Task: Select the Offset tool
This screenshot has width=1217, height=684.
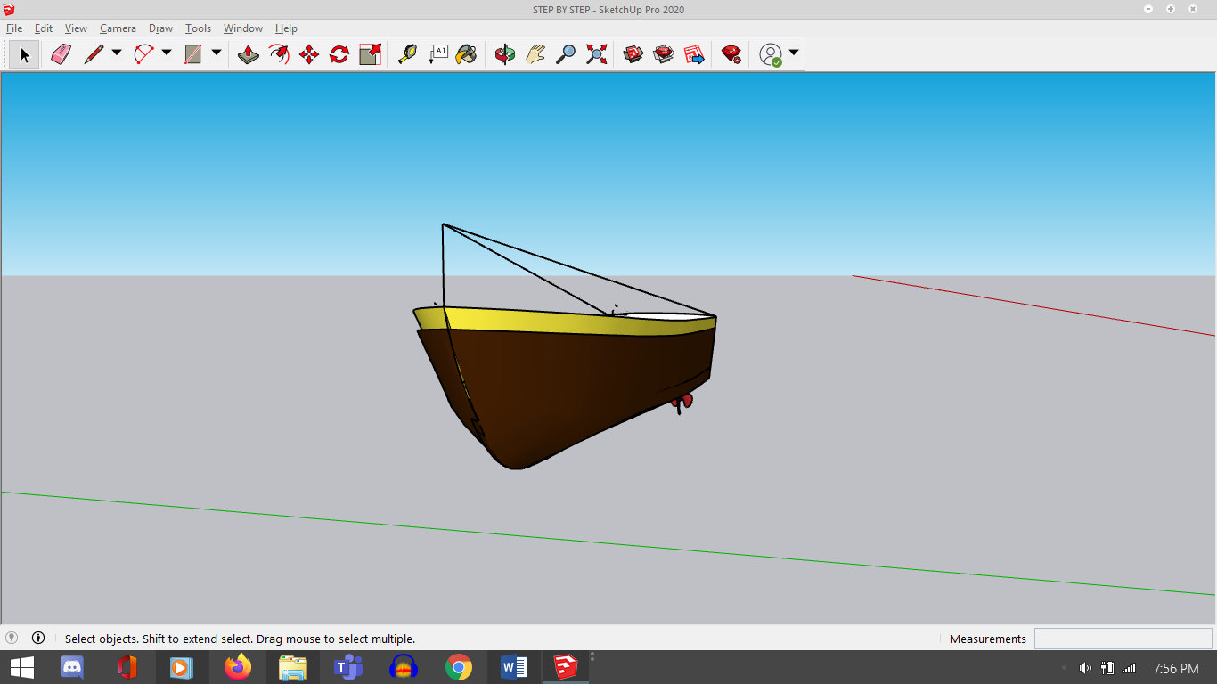Action: 279,54
